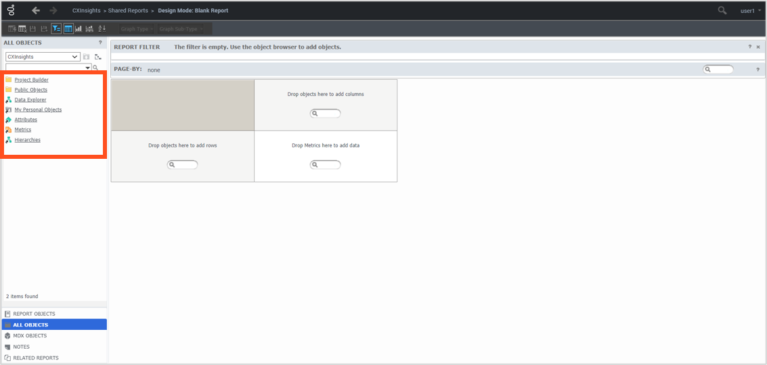Toggle the report filter panel toolbar icon

coord(56,29)
